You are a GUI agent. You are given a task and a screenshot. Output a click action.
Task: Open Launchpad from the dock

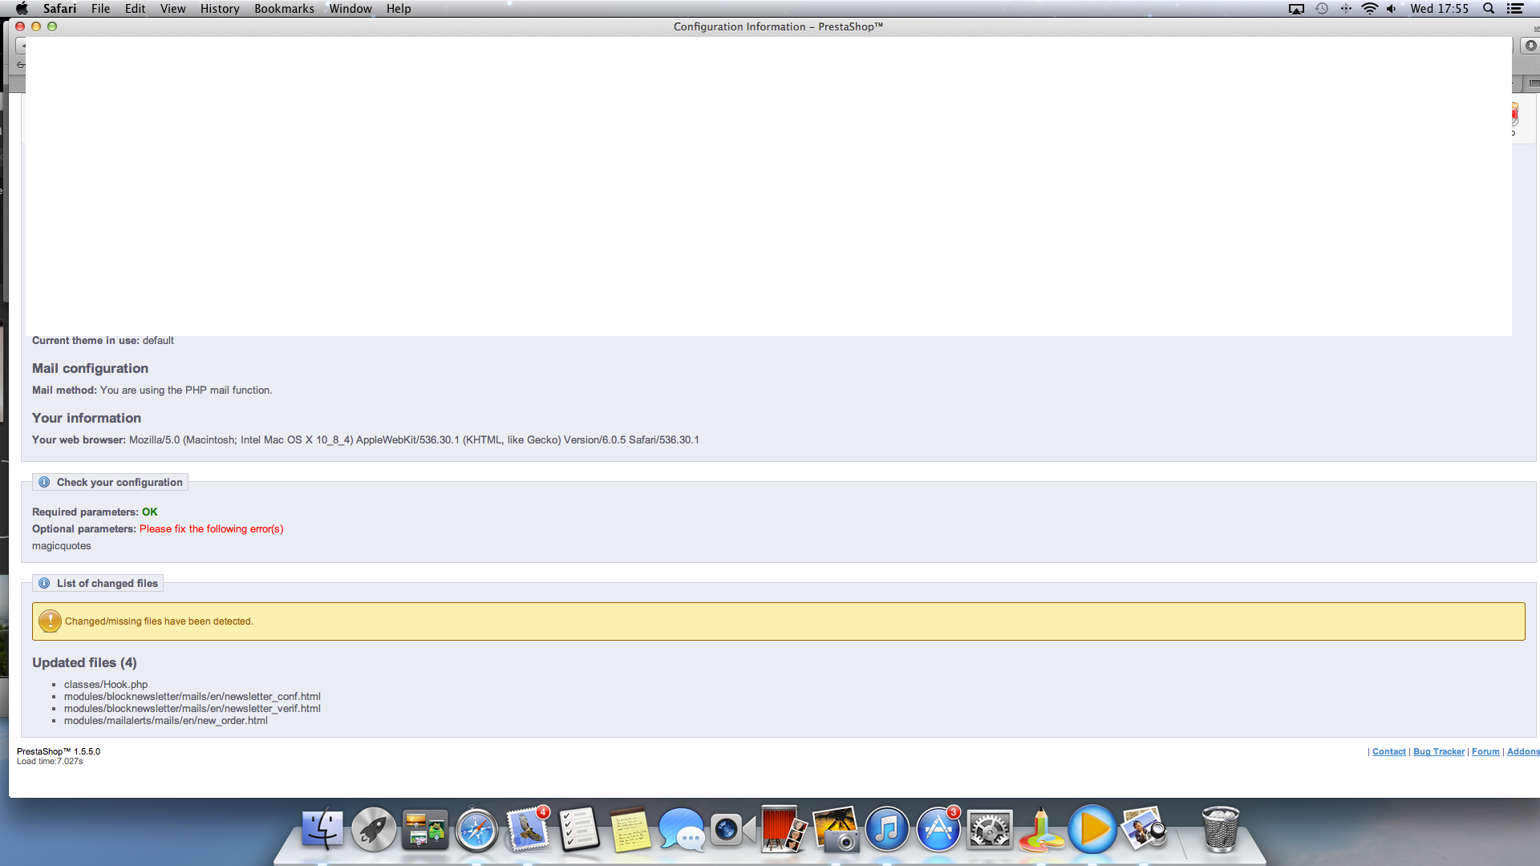coord(373,830)
